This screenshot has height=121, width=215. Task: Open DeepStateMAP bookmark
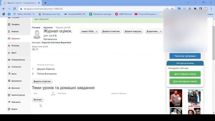(x=75, y=14)
